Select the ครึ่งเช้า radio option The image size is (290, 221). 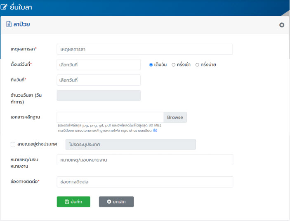point(174,65)
